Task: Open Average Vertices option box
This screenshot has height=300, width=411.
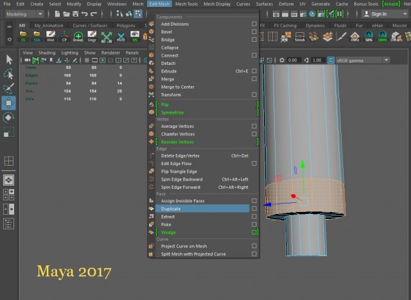Action: (254, 126)
